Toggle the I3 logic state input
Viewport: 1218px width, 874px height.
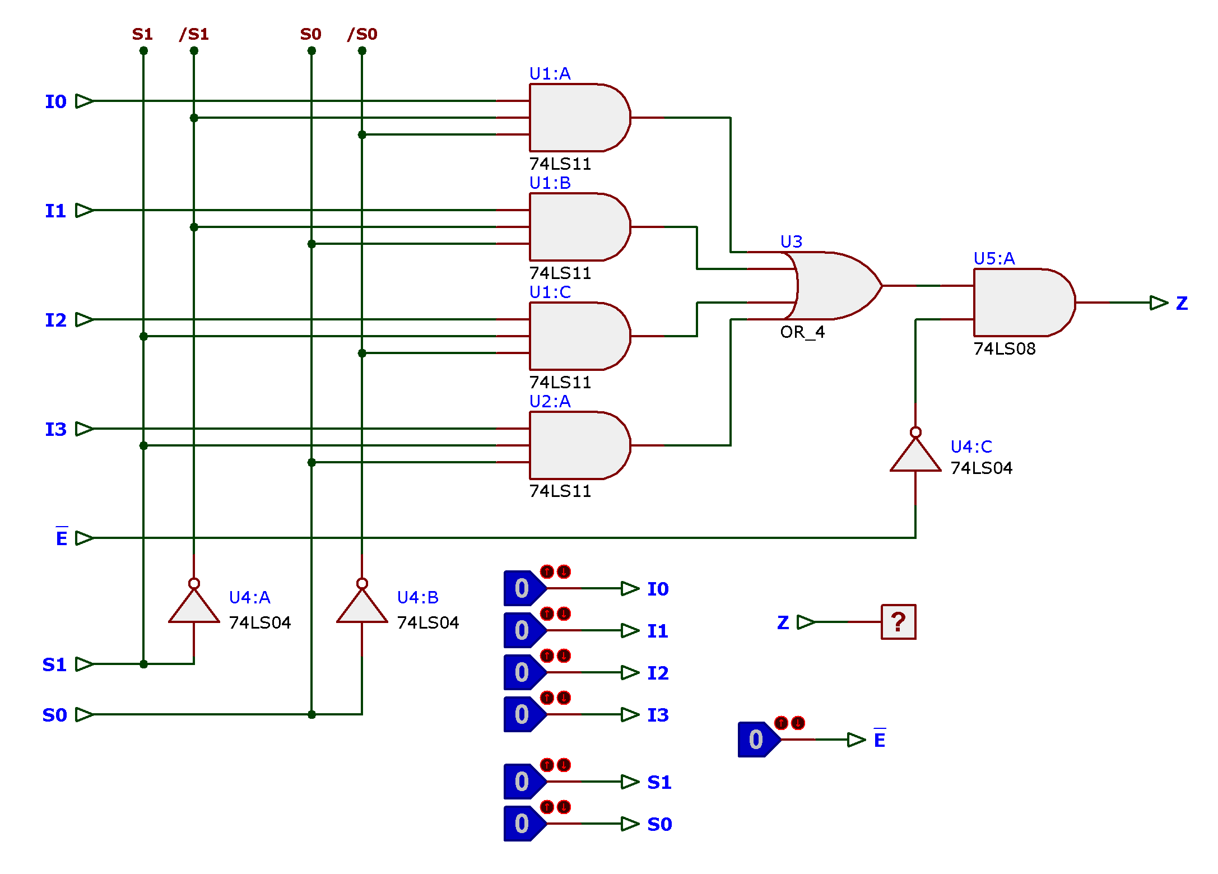click(x=524, y=714)
